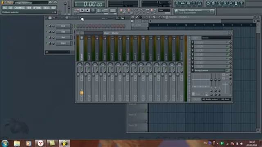Open the mixer audio output dropdown
This screenshot has height=147, width=262.
(x=216, y=100)
